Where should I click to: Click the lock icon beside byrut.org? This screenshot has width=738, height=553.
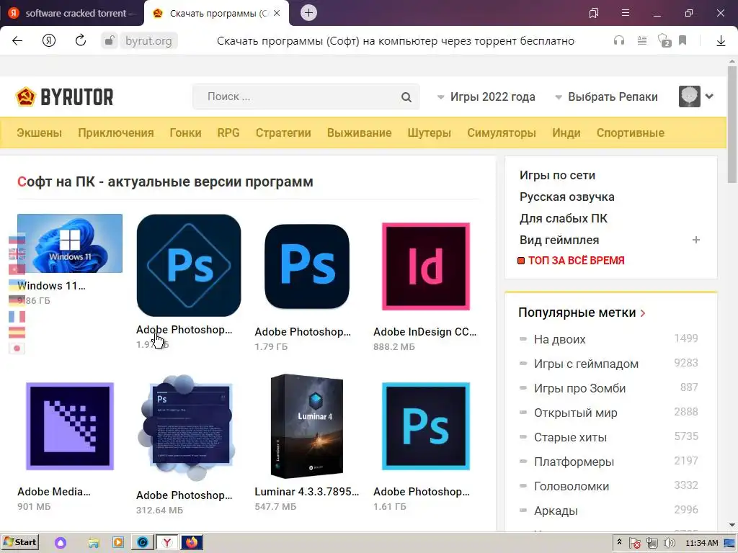[110, 41]
